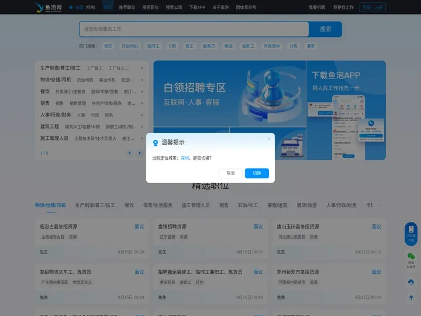Click the blue 切换 button in the dialog
421x316 pixels.
coord(257,173)
